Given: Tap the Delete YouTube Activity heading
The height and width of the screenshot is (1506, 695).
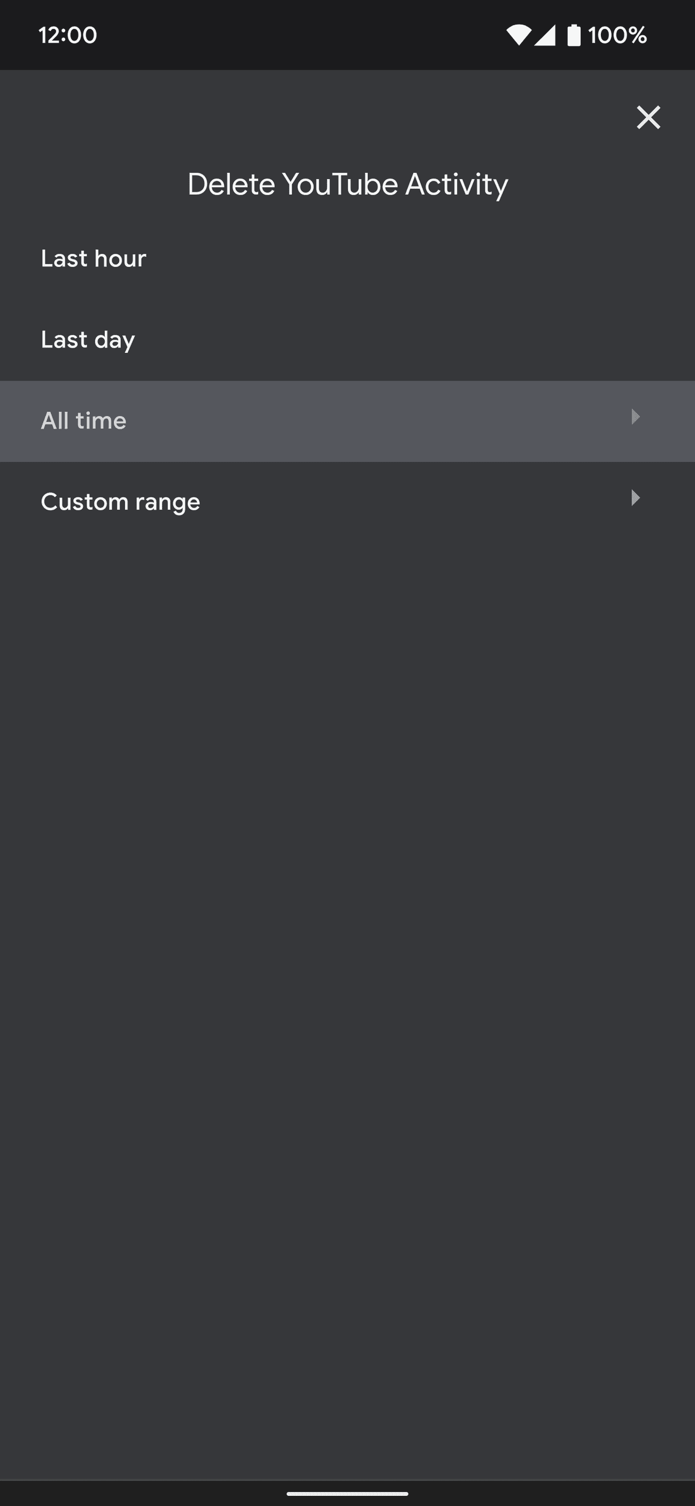Looking at the screenshot, I should [347, 184].
